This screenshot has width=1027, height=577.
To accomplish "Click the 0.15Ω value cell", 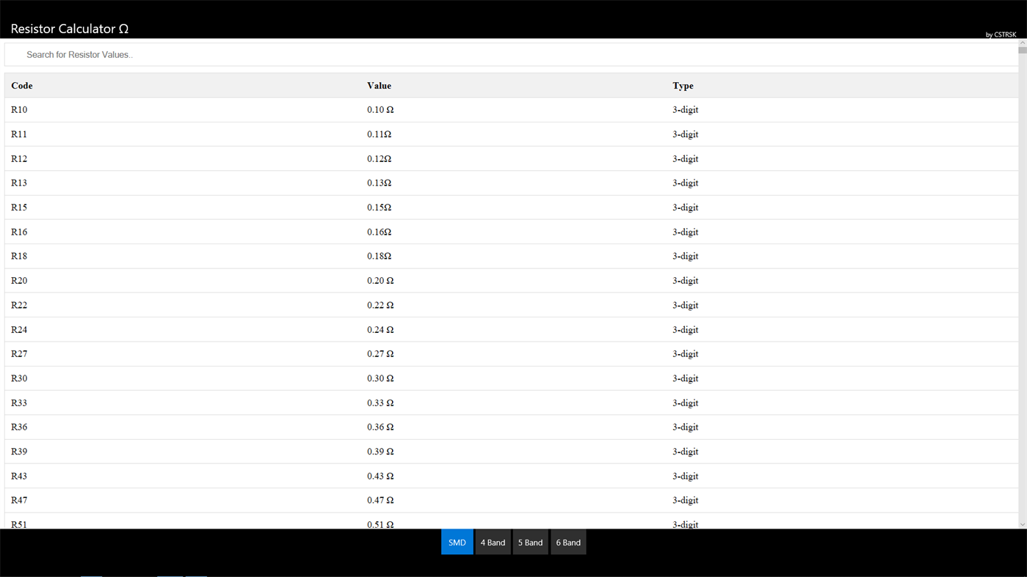I will click(380, 207).
